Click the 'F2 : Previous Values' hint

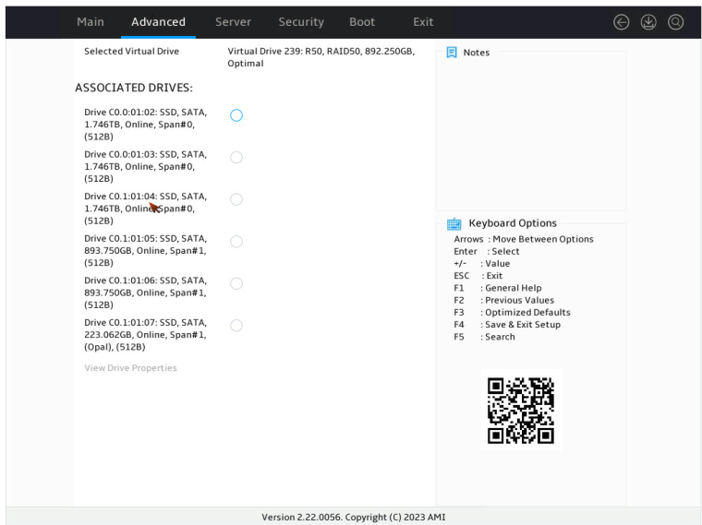(503, 300)
